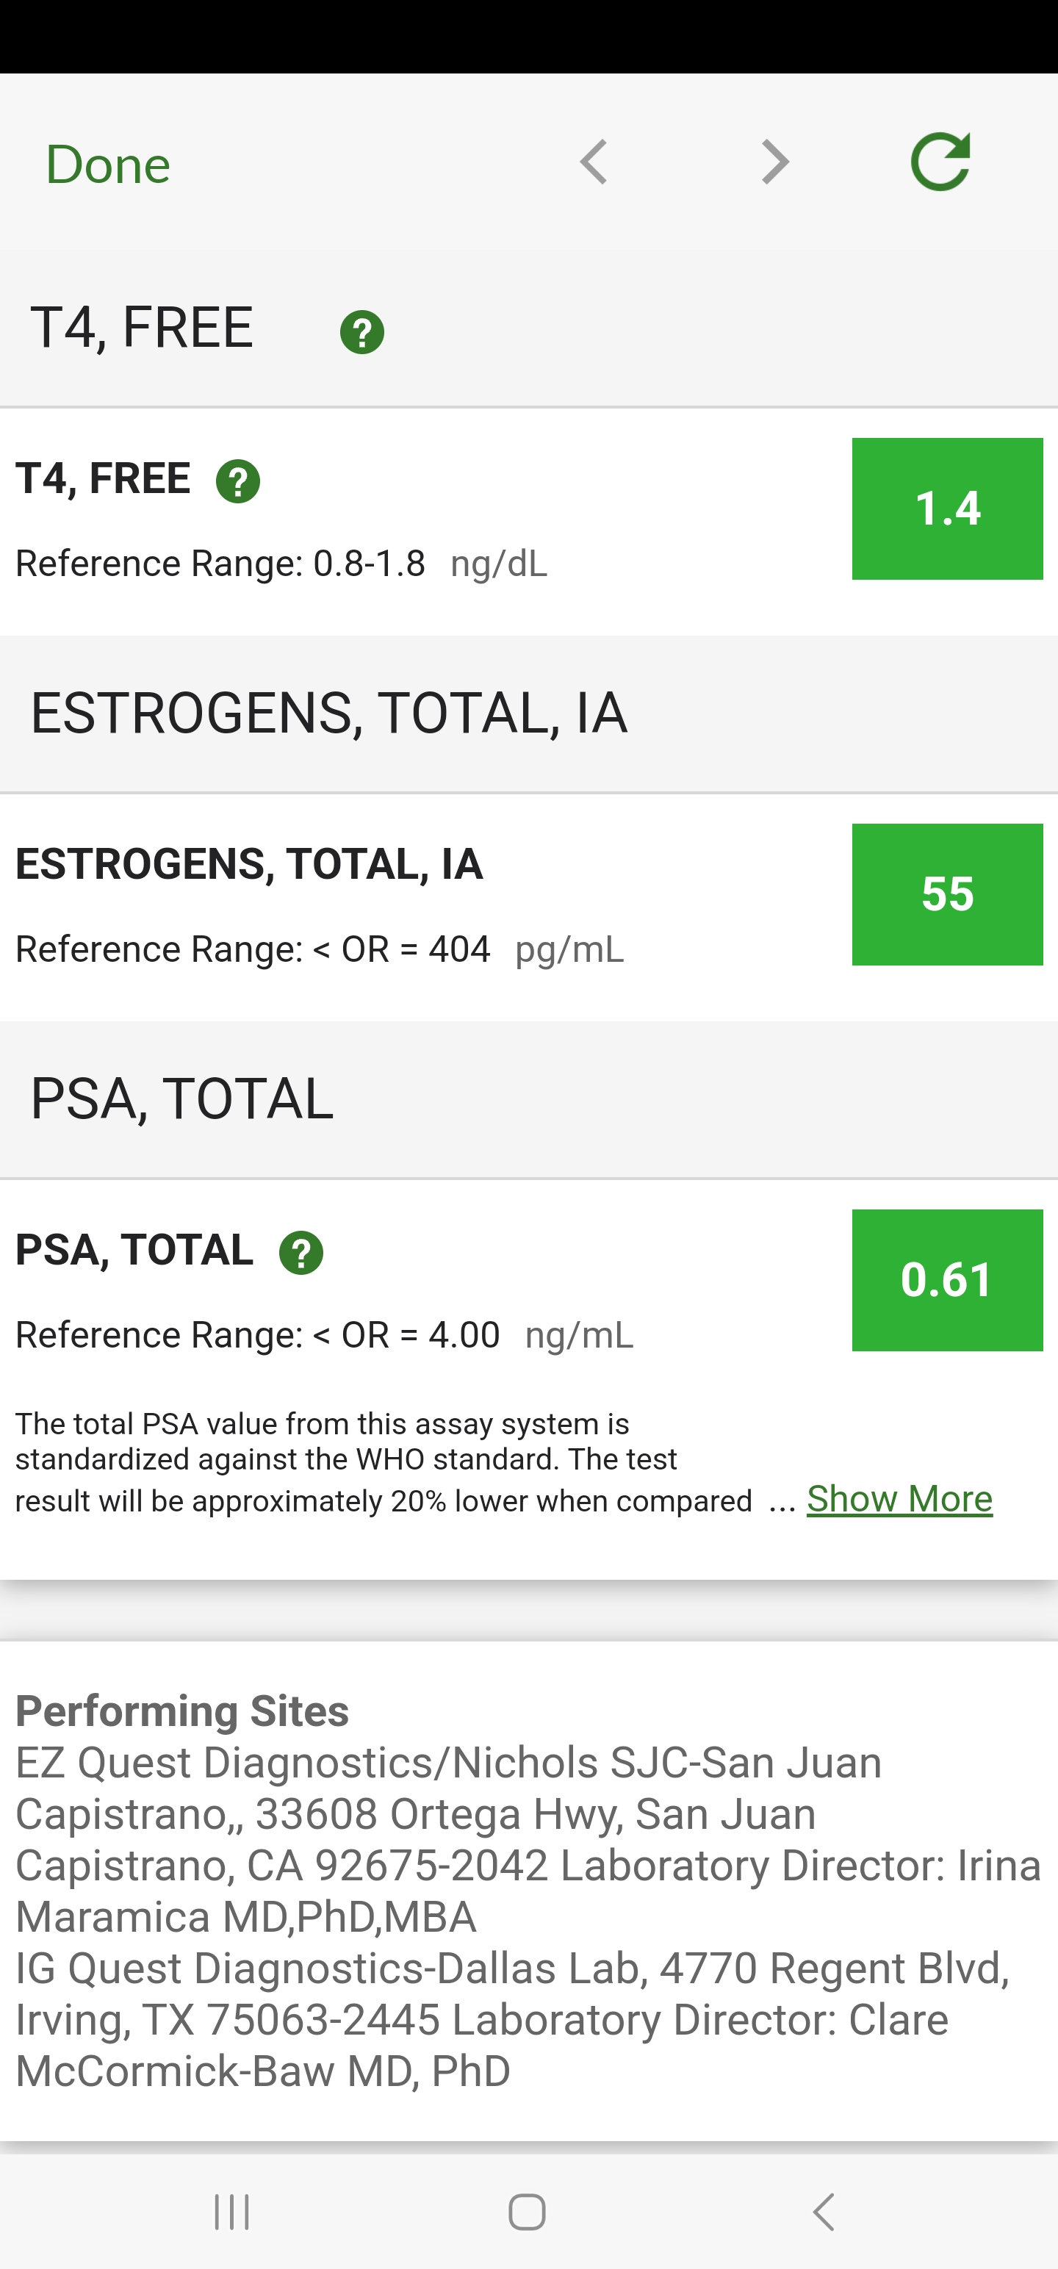1058x2269 pixels.
Task: Tap Android recent apps navigation icon
Action: [233, 2212]
